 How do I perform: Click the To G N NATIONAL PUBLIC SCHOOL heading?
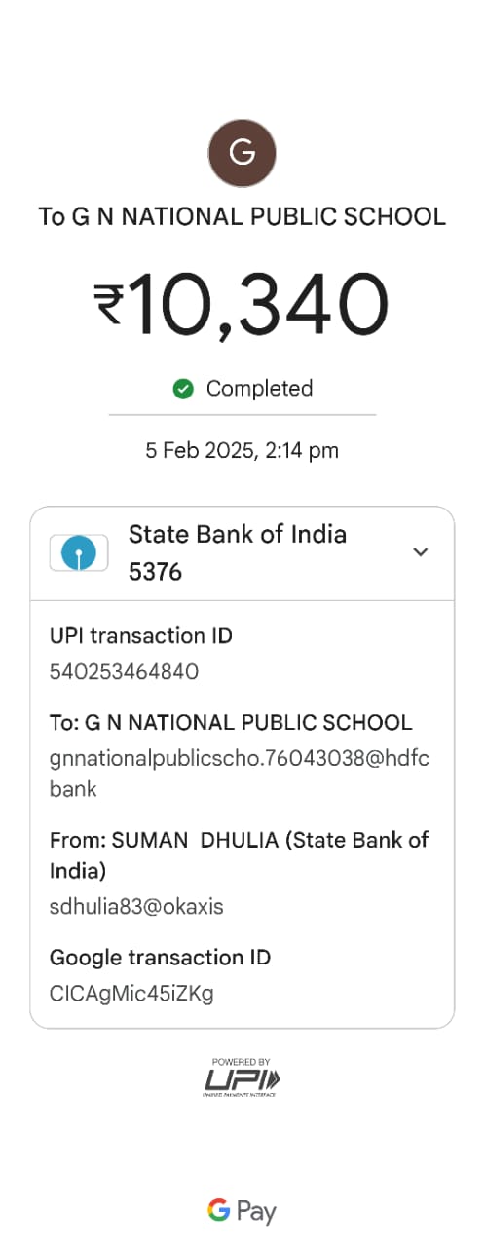point(242,216)
